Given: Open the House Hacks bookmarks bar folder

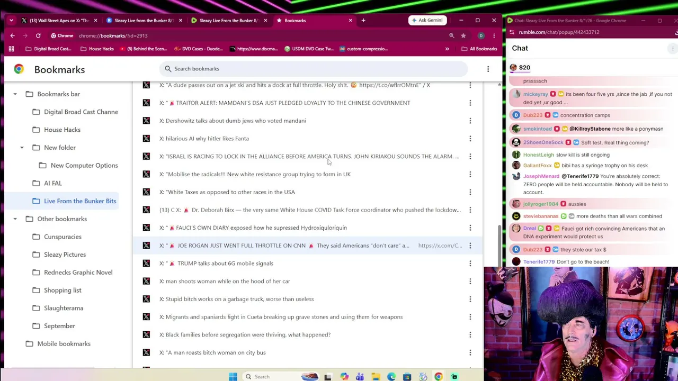Looking at the screenshot, I should [x=97, y=49].
